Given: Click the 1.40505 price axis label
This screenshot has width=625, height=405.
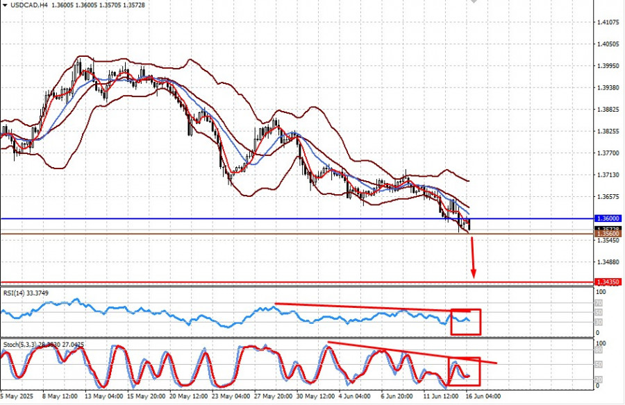Looking at the screenshot, I should 608,44.
